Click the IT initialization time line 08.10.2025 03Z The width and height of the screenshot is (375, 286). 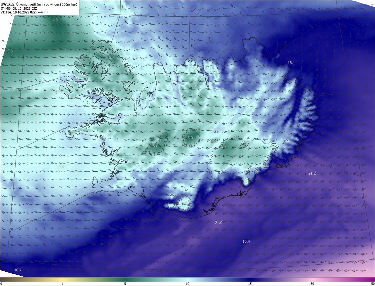(19, 8)
